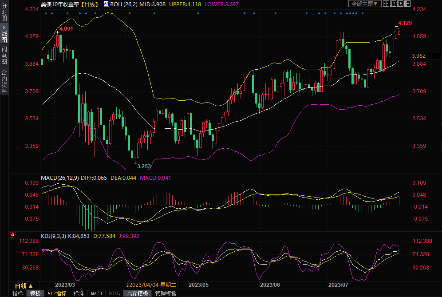Click the 另存模板 button
The height and width of the screenshot is (297, 442).
(138, 293)
